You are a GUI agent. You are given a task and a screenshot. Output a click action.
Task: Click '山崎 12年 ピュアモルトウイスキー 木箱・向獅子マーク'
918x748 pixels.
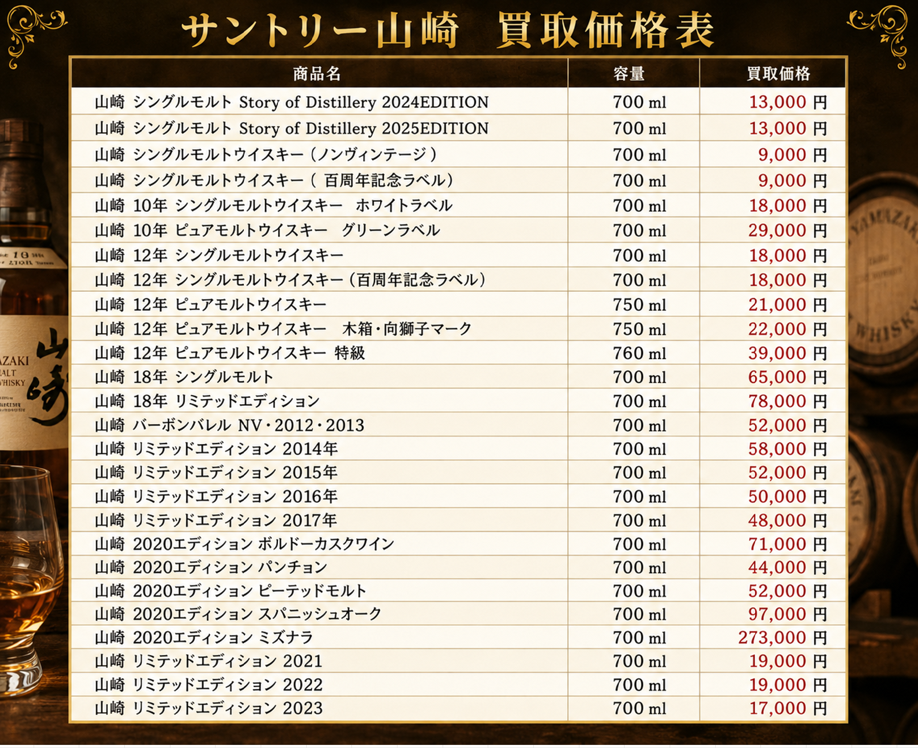tap(283, 329)
